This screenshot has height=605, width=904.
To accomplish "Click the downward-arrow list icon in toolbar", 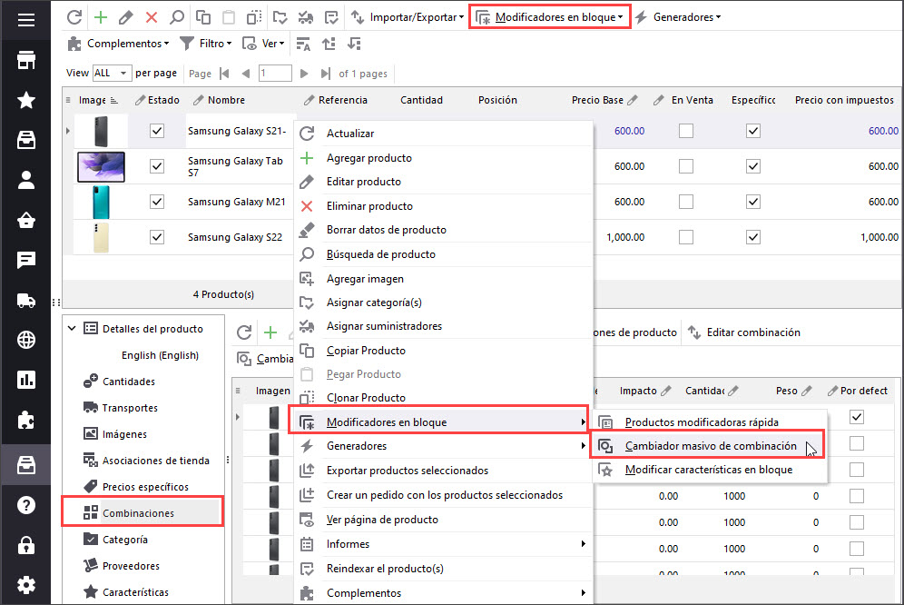I will point(354,44).
